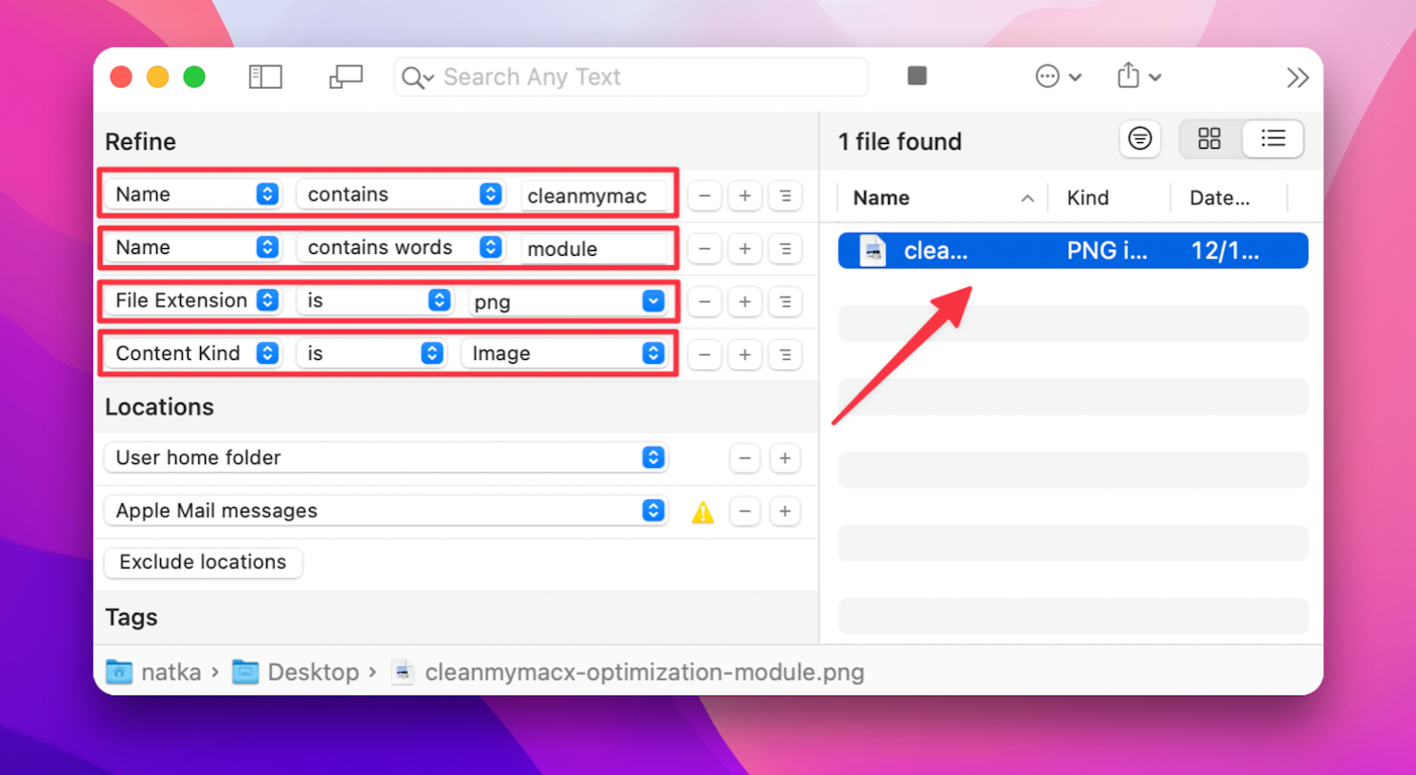Stop the search with the square stop icon

(x=917, y=76)
